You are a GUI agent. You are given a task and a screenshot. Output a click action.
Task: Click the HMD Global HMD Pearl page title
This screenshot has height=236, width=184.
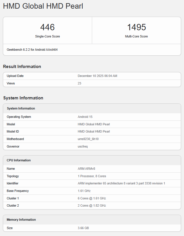pyautogui.click(x=43, y=6)
